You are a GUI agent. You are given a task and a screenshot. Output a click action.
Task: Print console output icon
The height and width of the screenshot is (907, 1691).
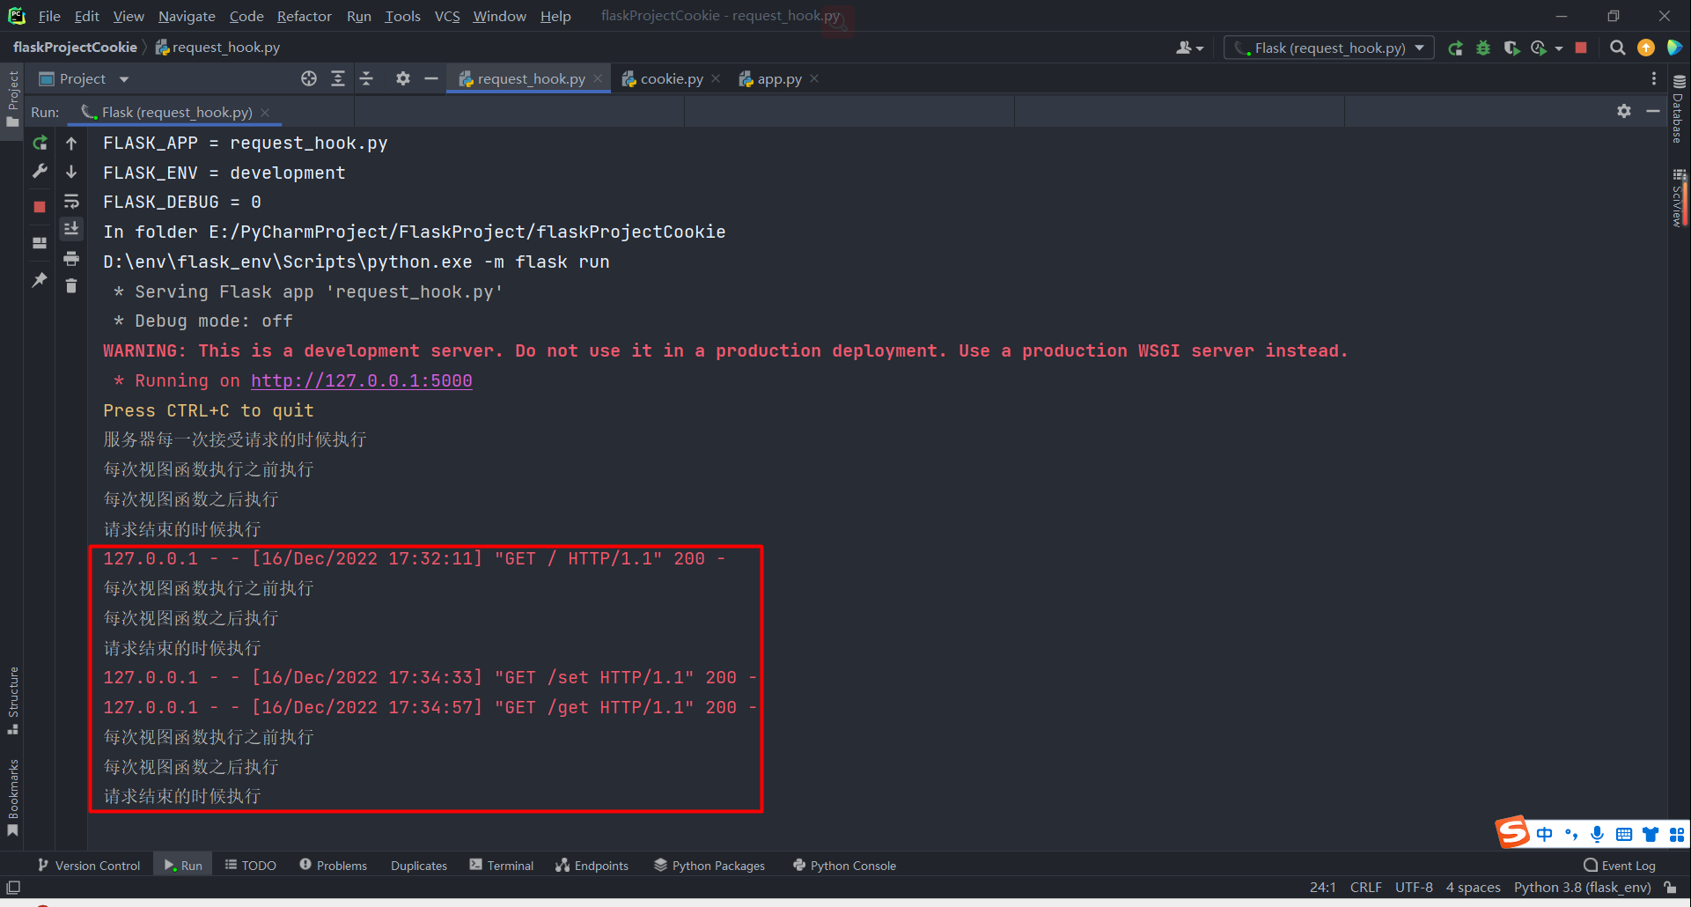[71, 258]
